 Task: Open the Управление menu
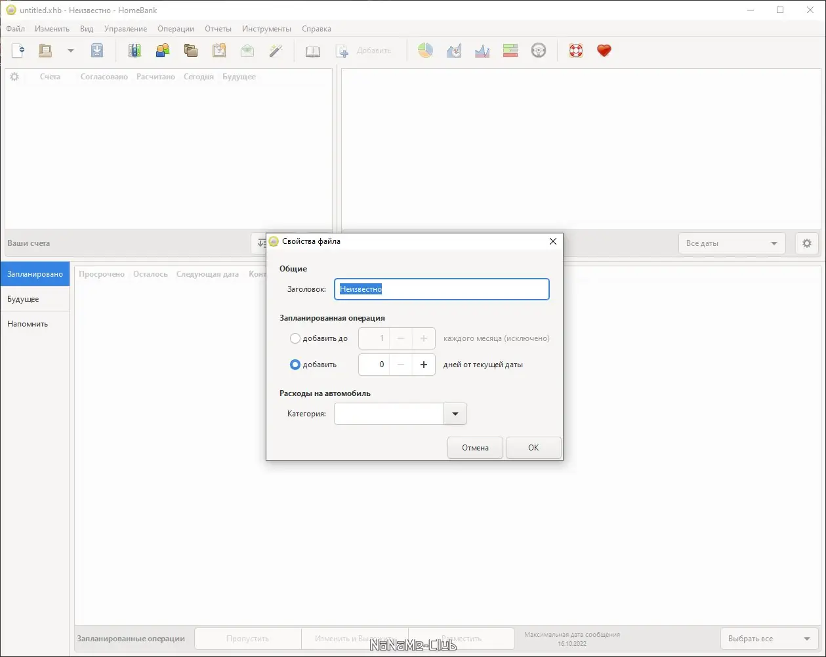(x=125, y=29)
